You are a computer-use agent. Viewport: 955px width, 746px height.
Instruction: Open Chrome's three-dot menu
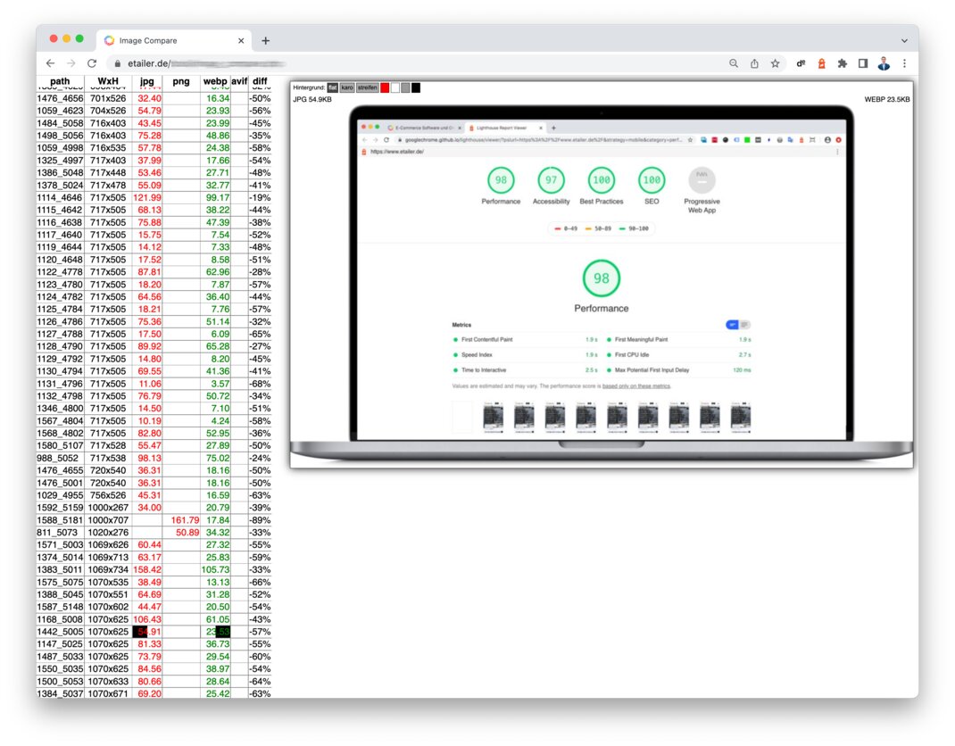click(x=904, y=63)
